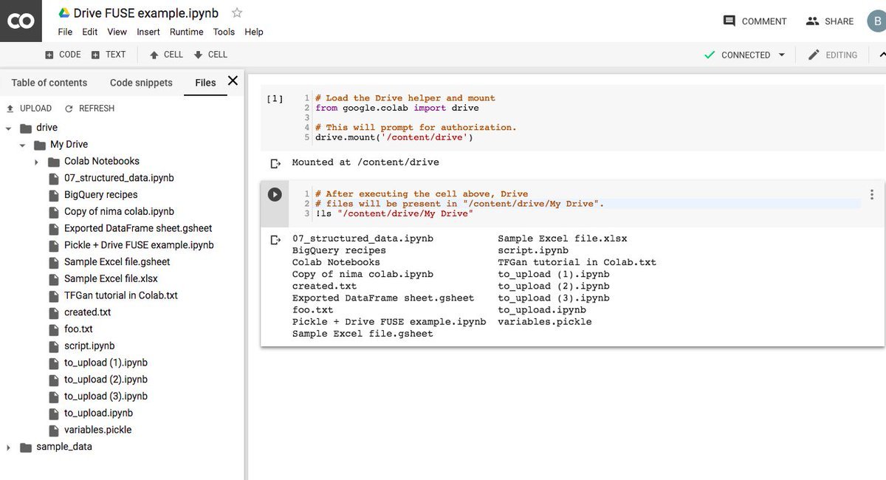Viewport: 886px width, 480px height.
Task: Click the folder icon of sample_data
Action: [x=26, y=447]
